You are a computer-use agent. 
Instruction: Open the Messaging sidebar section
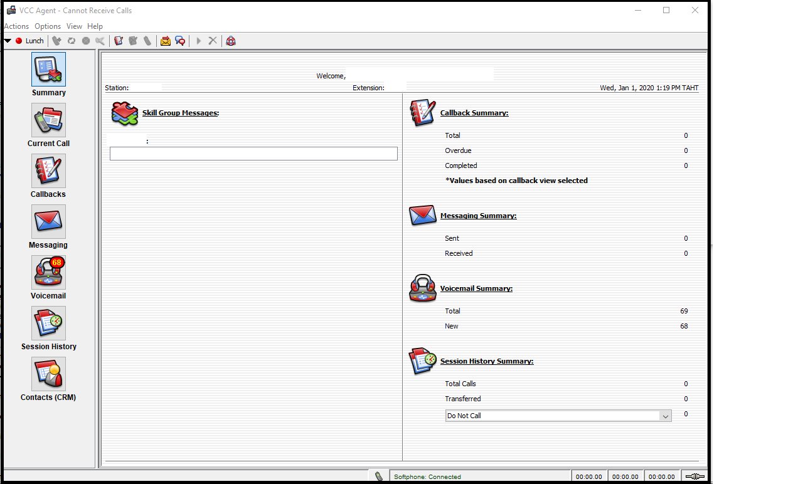pyautogui.click(x=48, y=222)
